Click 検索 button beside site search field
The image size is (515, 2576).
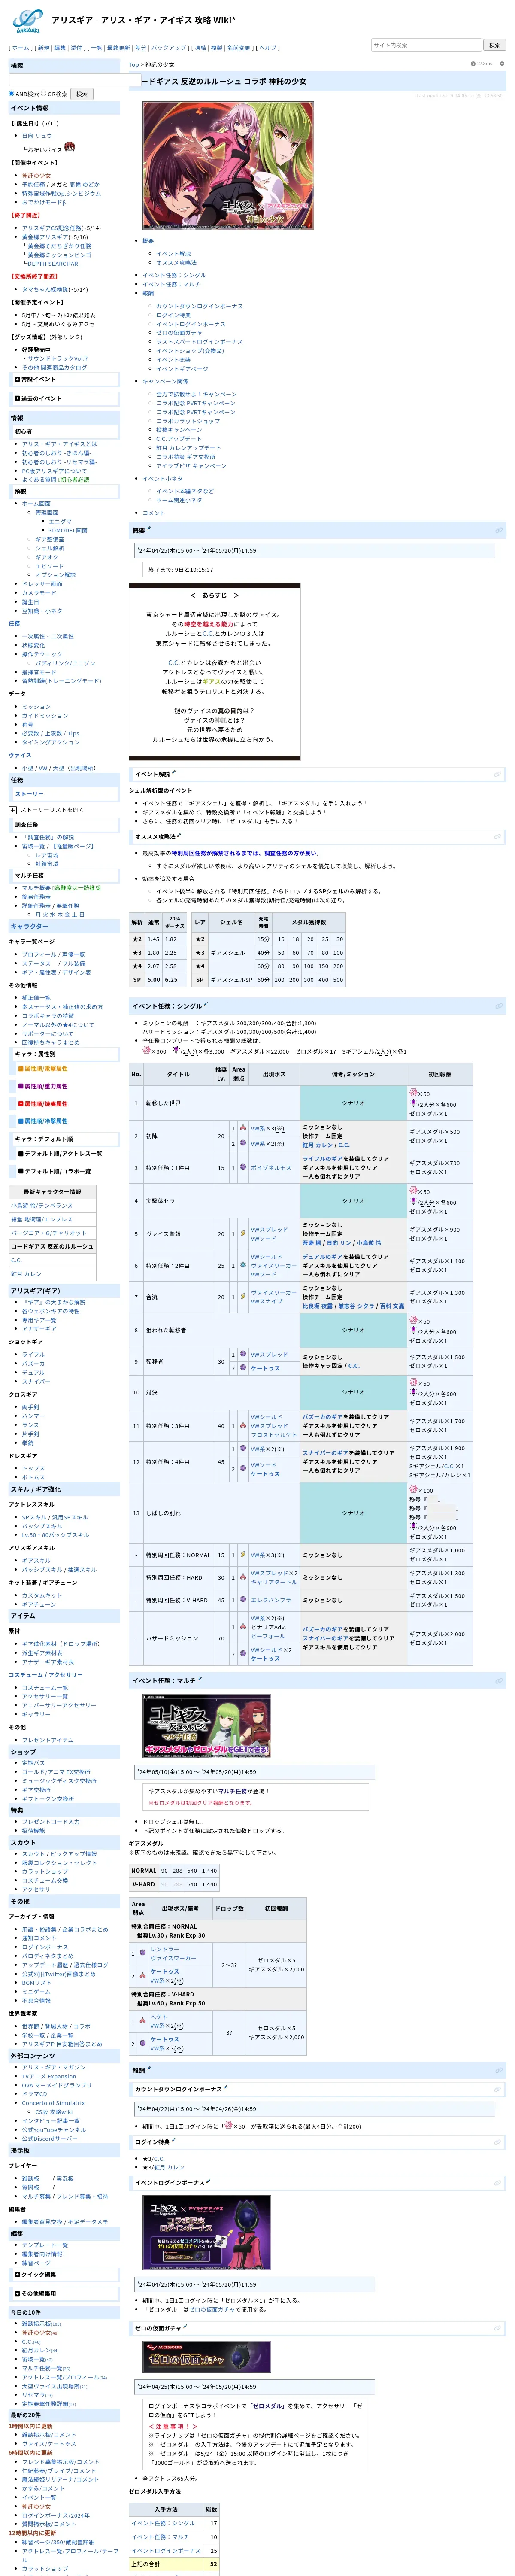(494, 45)
